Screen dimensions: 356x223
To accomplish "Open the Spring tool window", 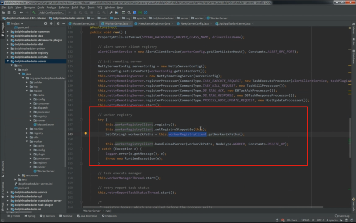I will click(30, 216).
